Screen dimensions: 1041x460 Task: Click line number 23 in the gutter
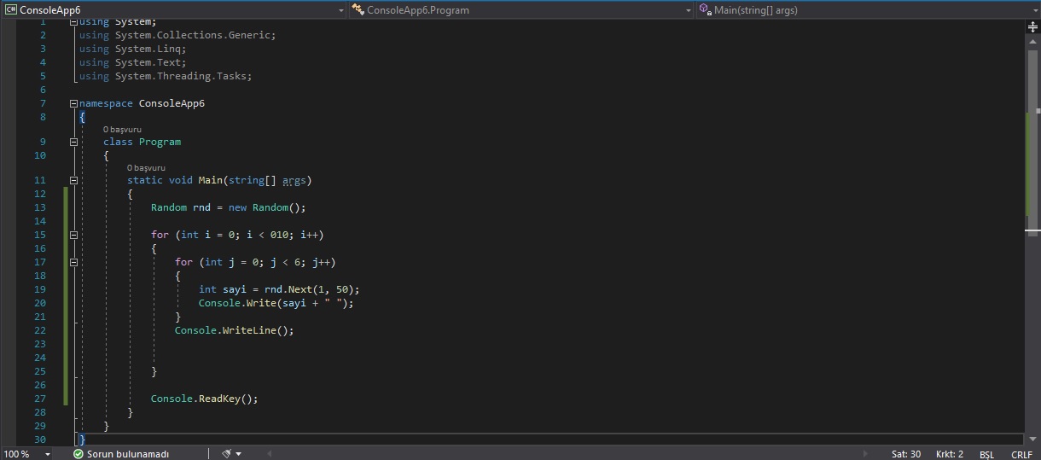(40, 344)
